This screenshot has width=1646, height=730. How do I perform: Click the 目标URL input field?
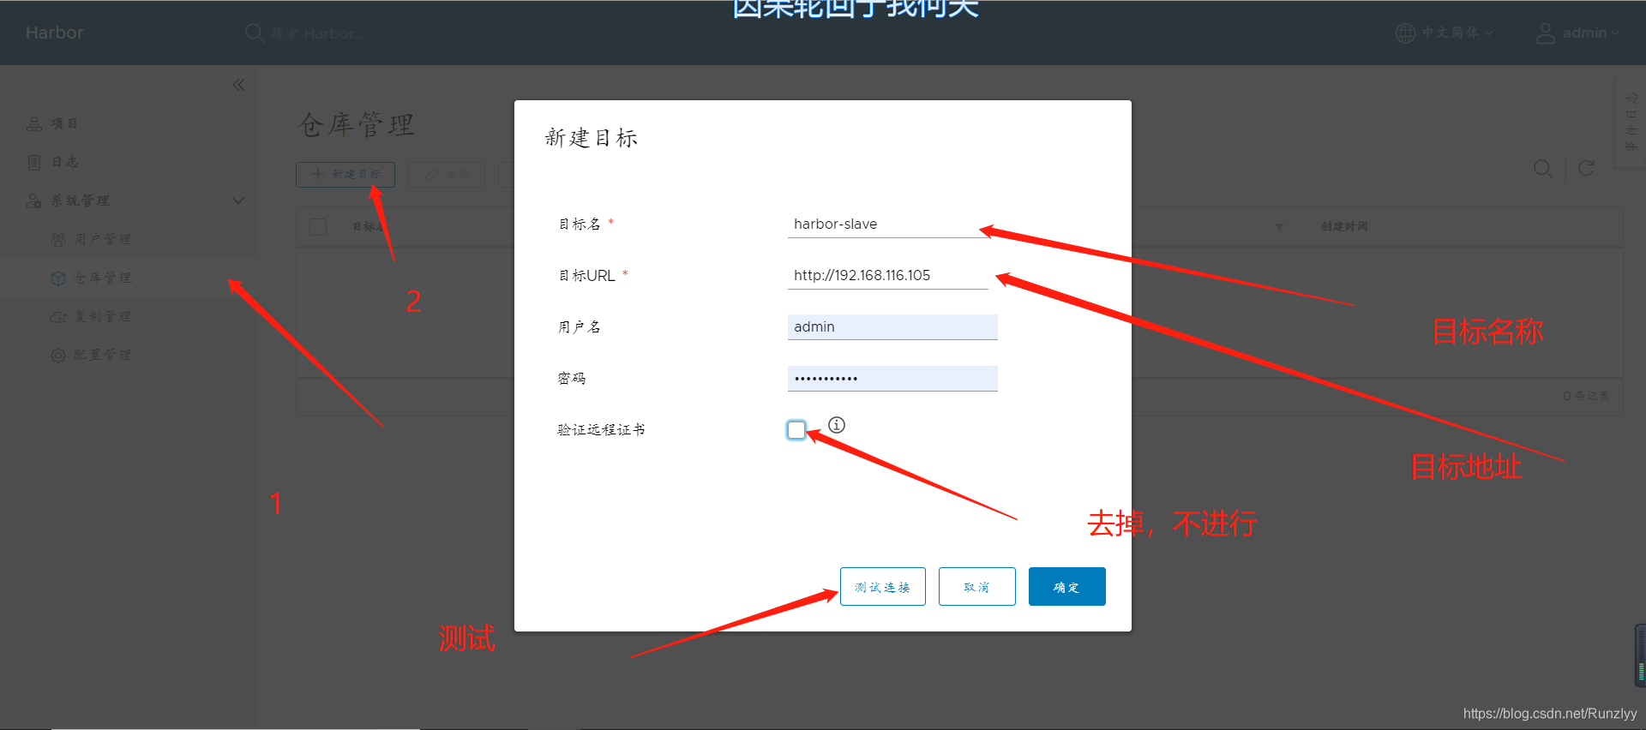pyautogui.click(x=888, y=276)
